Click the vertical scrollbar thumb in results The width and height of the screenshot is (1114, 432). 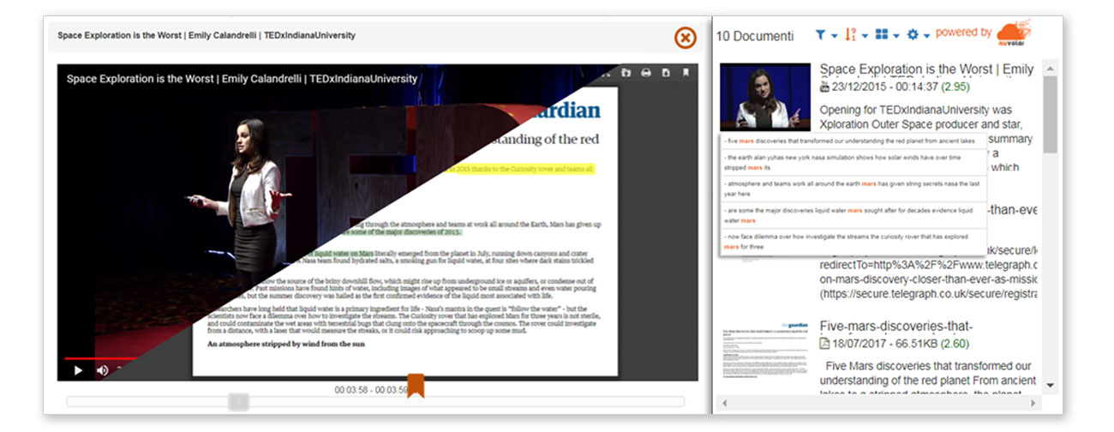pos(1050,114)
